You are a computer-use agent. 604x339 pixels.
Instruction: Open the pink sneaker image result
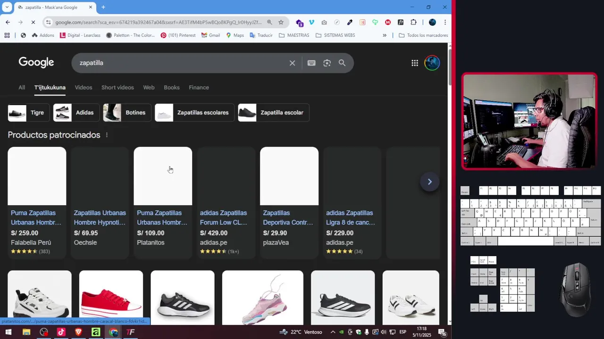tap(263, 298)
